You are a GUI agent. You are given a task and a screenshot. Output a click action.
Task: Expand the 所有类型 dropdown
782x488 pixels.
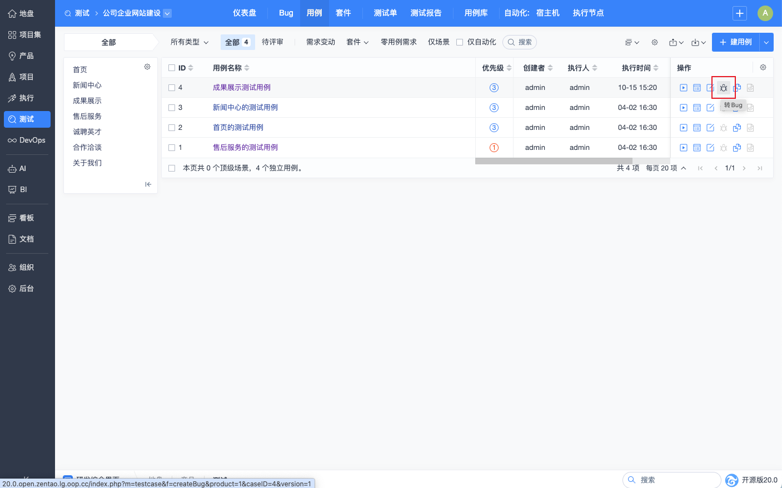(189, 42)
